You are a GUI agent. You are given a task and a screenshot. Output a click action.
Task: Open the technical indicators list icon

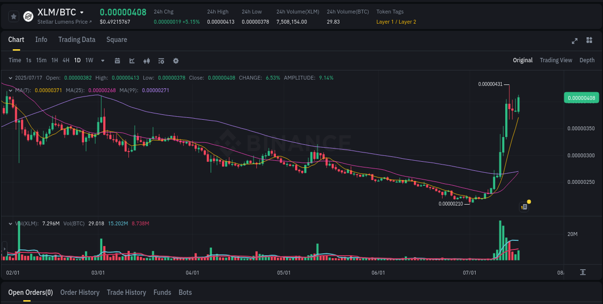pyautogui.click(x=161, y=60)
